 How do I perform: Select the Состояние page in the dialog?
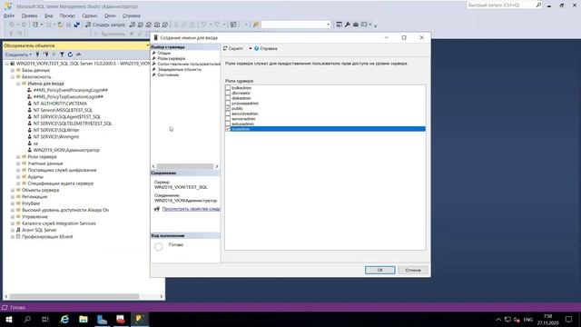coord(168,74)
